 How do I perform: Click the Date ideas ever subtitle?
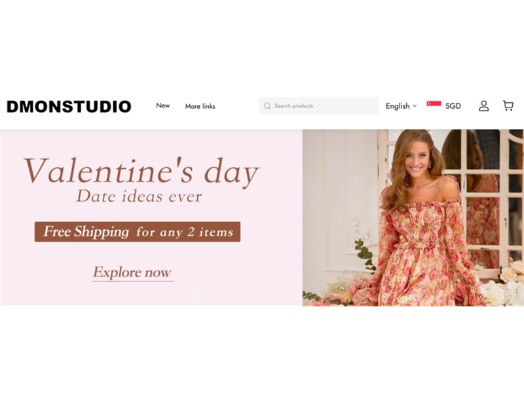pos(139,196)
